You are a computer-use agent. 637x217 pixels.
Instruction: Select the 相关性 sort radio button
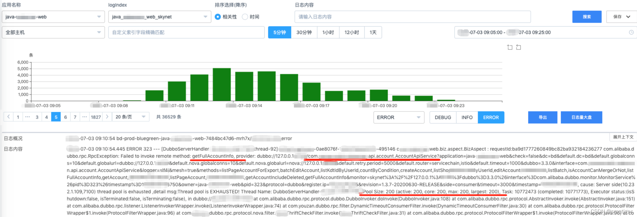click(218, 17)
